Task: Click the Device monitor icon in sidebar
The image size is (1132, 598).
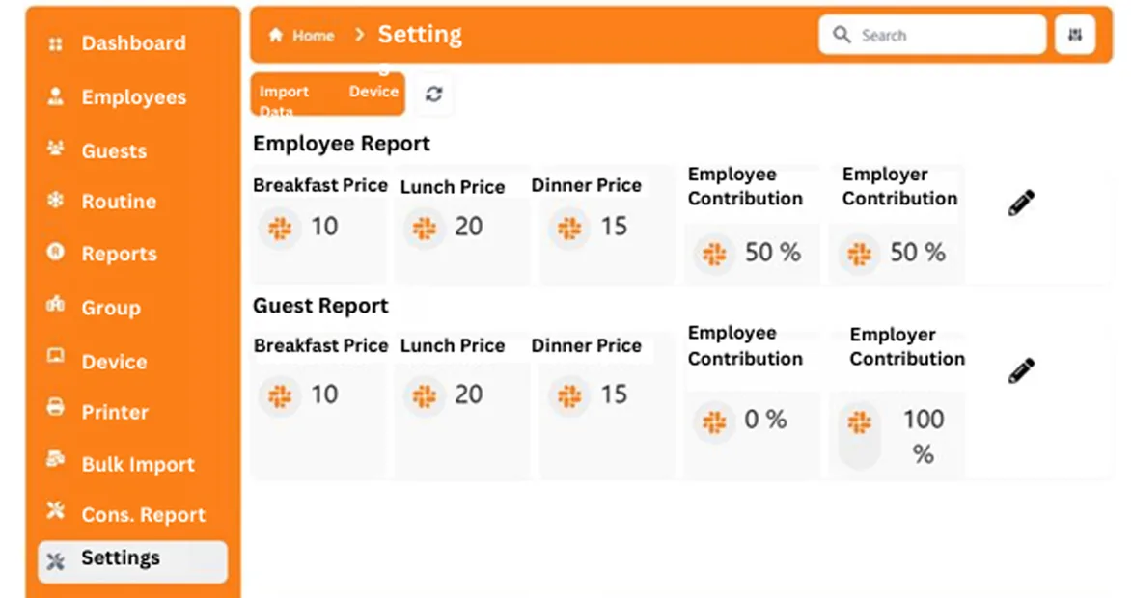Action: [56, 356]
